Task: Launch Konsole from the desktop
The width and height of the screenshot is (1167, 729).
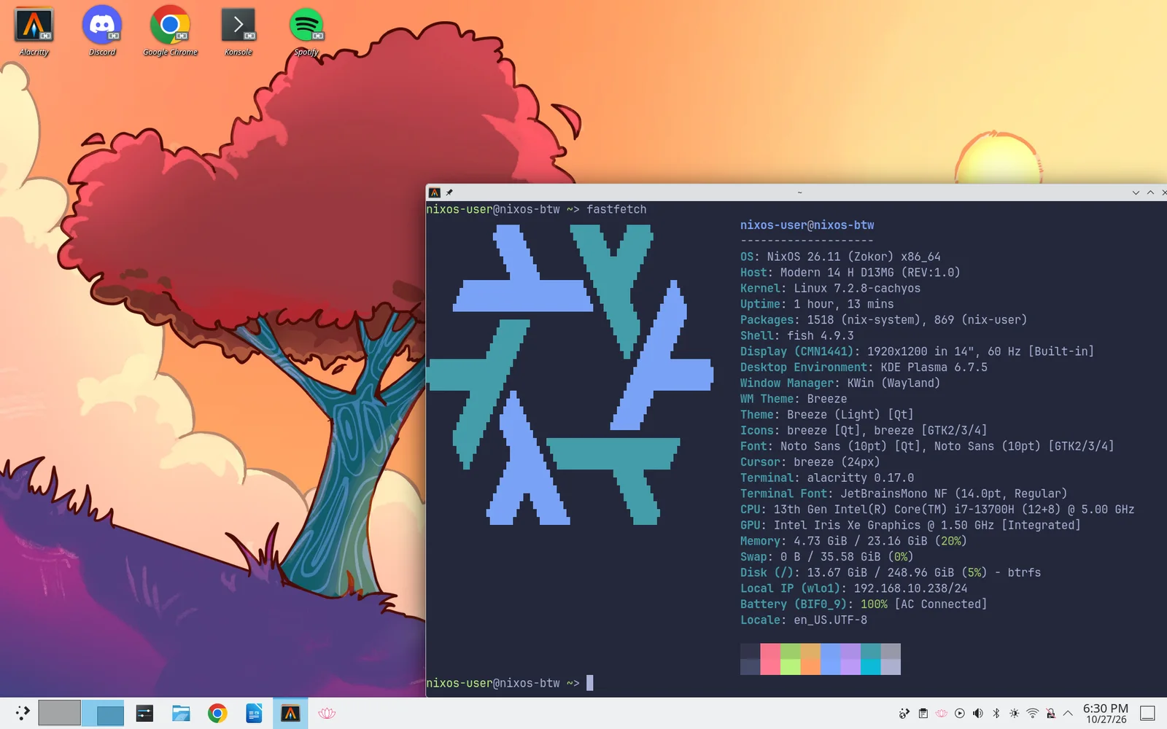Action: coord(239,32)
